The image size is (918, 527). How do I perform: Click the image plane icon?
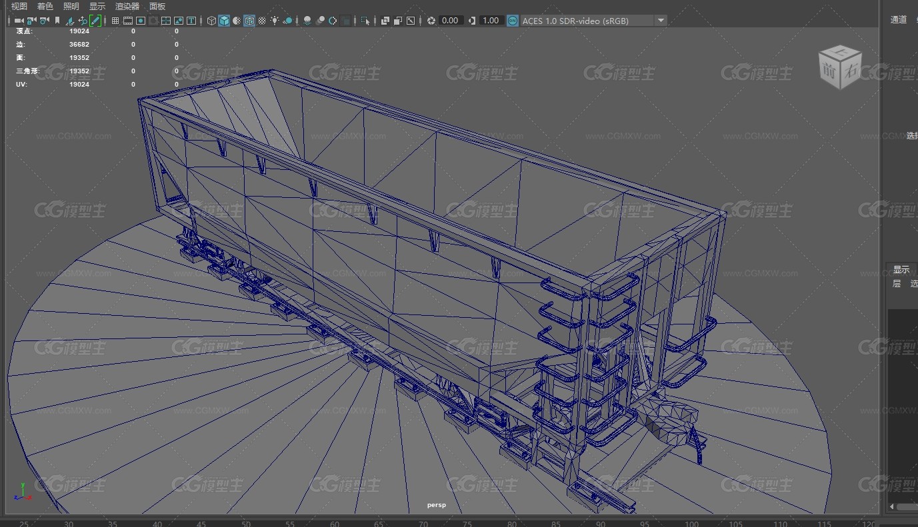(69, 21)
